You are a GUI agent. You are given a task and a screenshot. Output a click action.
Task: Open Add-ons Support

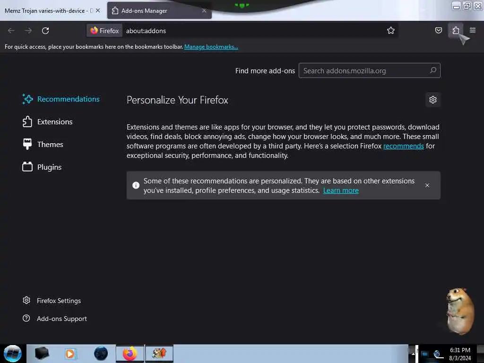55,319
